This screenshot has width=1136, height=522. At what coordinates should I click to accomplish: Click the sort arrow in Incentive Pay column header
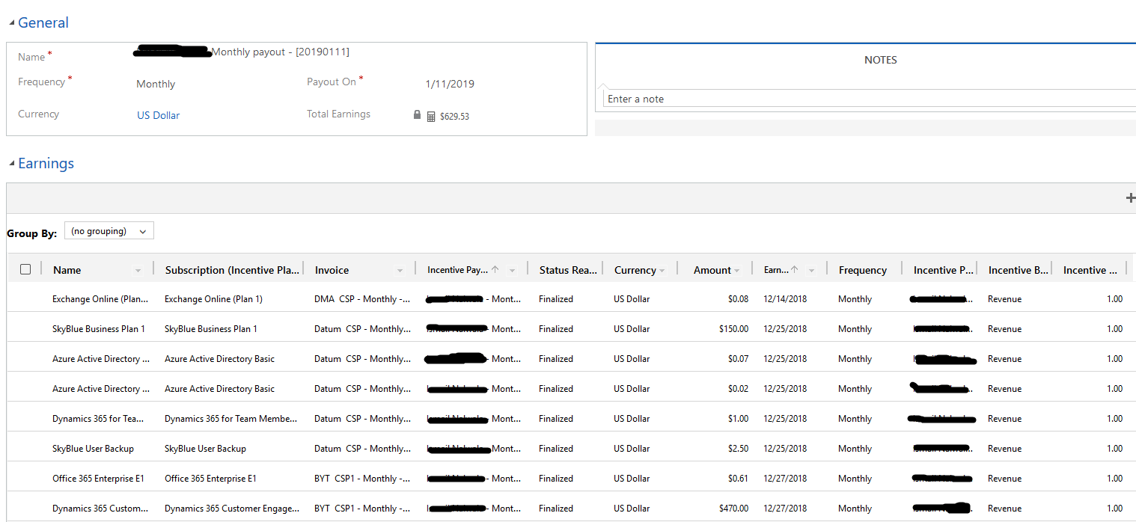click(x=495, y=270)
